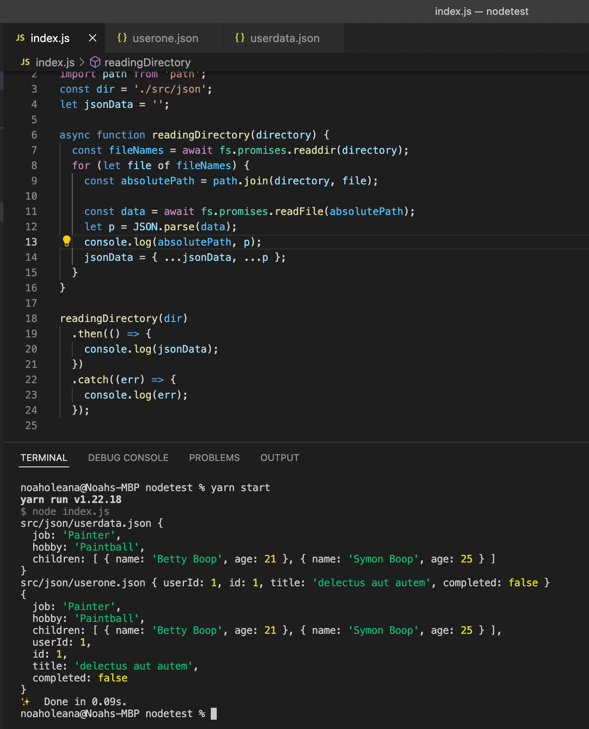Expand the breadcrumb chevron after index.js

(x=82, y=62)
